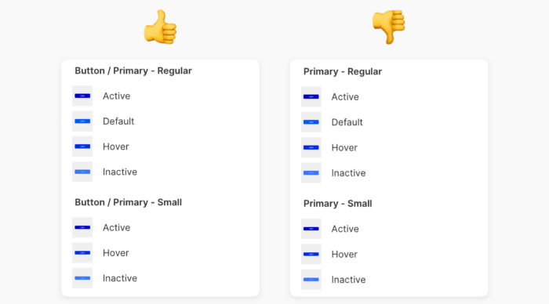The image size is (549, 304).
Task: Click Hover thumbnail in right Primary - Regular group
Action: [311, 147]
